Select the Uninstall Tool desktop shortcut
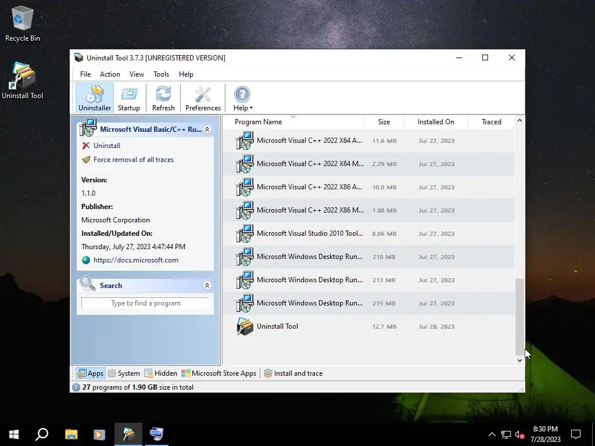Screen dimensions: 595x446 point(23,81)
